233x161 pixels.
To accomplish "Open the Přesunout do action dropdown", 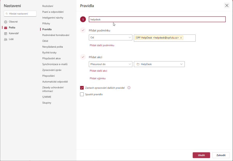I will click(110, 64).
